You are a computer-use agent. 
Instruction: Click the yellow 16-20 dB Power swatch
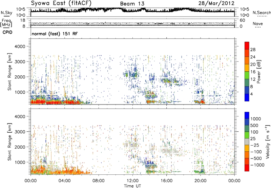(247, 68)
